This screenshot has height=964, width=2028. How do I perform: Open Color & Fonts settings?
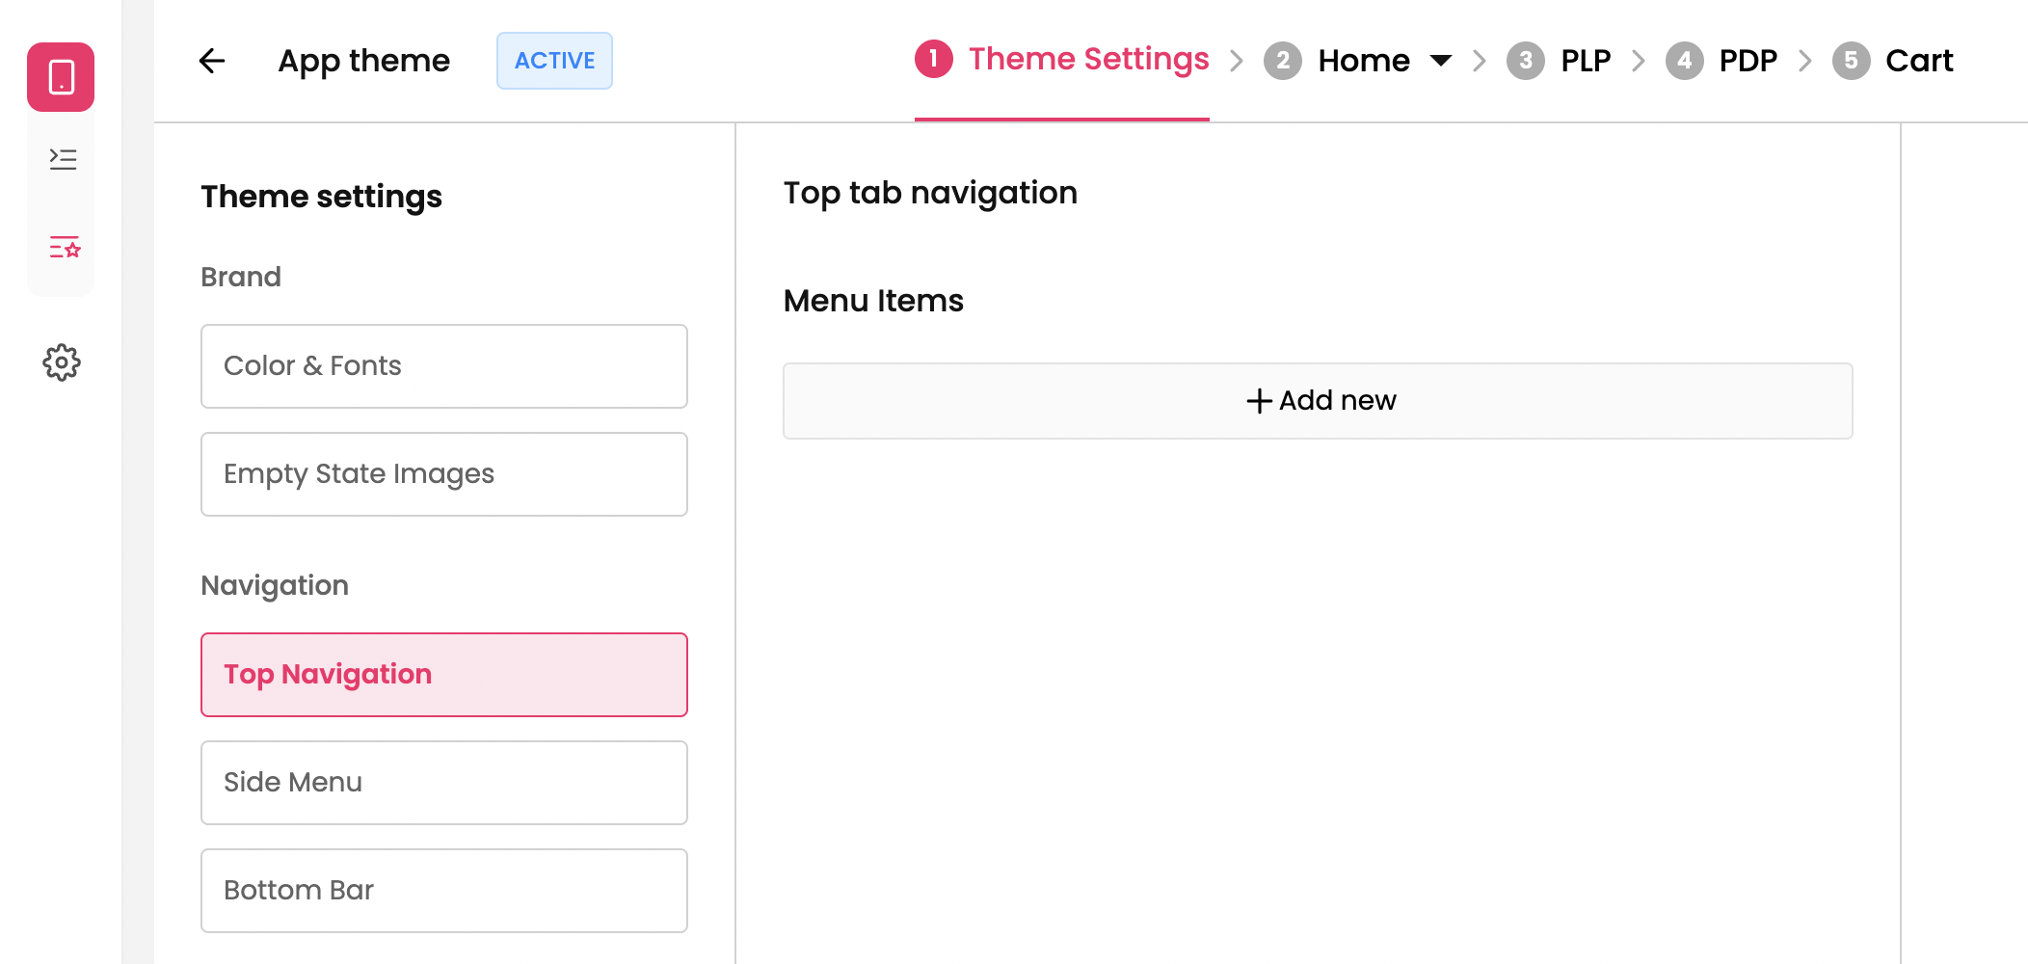[x=443, y=366]
